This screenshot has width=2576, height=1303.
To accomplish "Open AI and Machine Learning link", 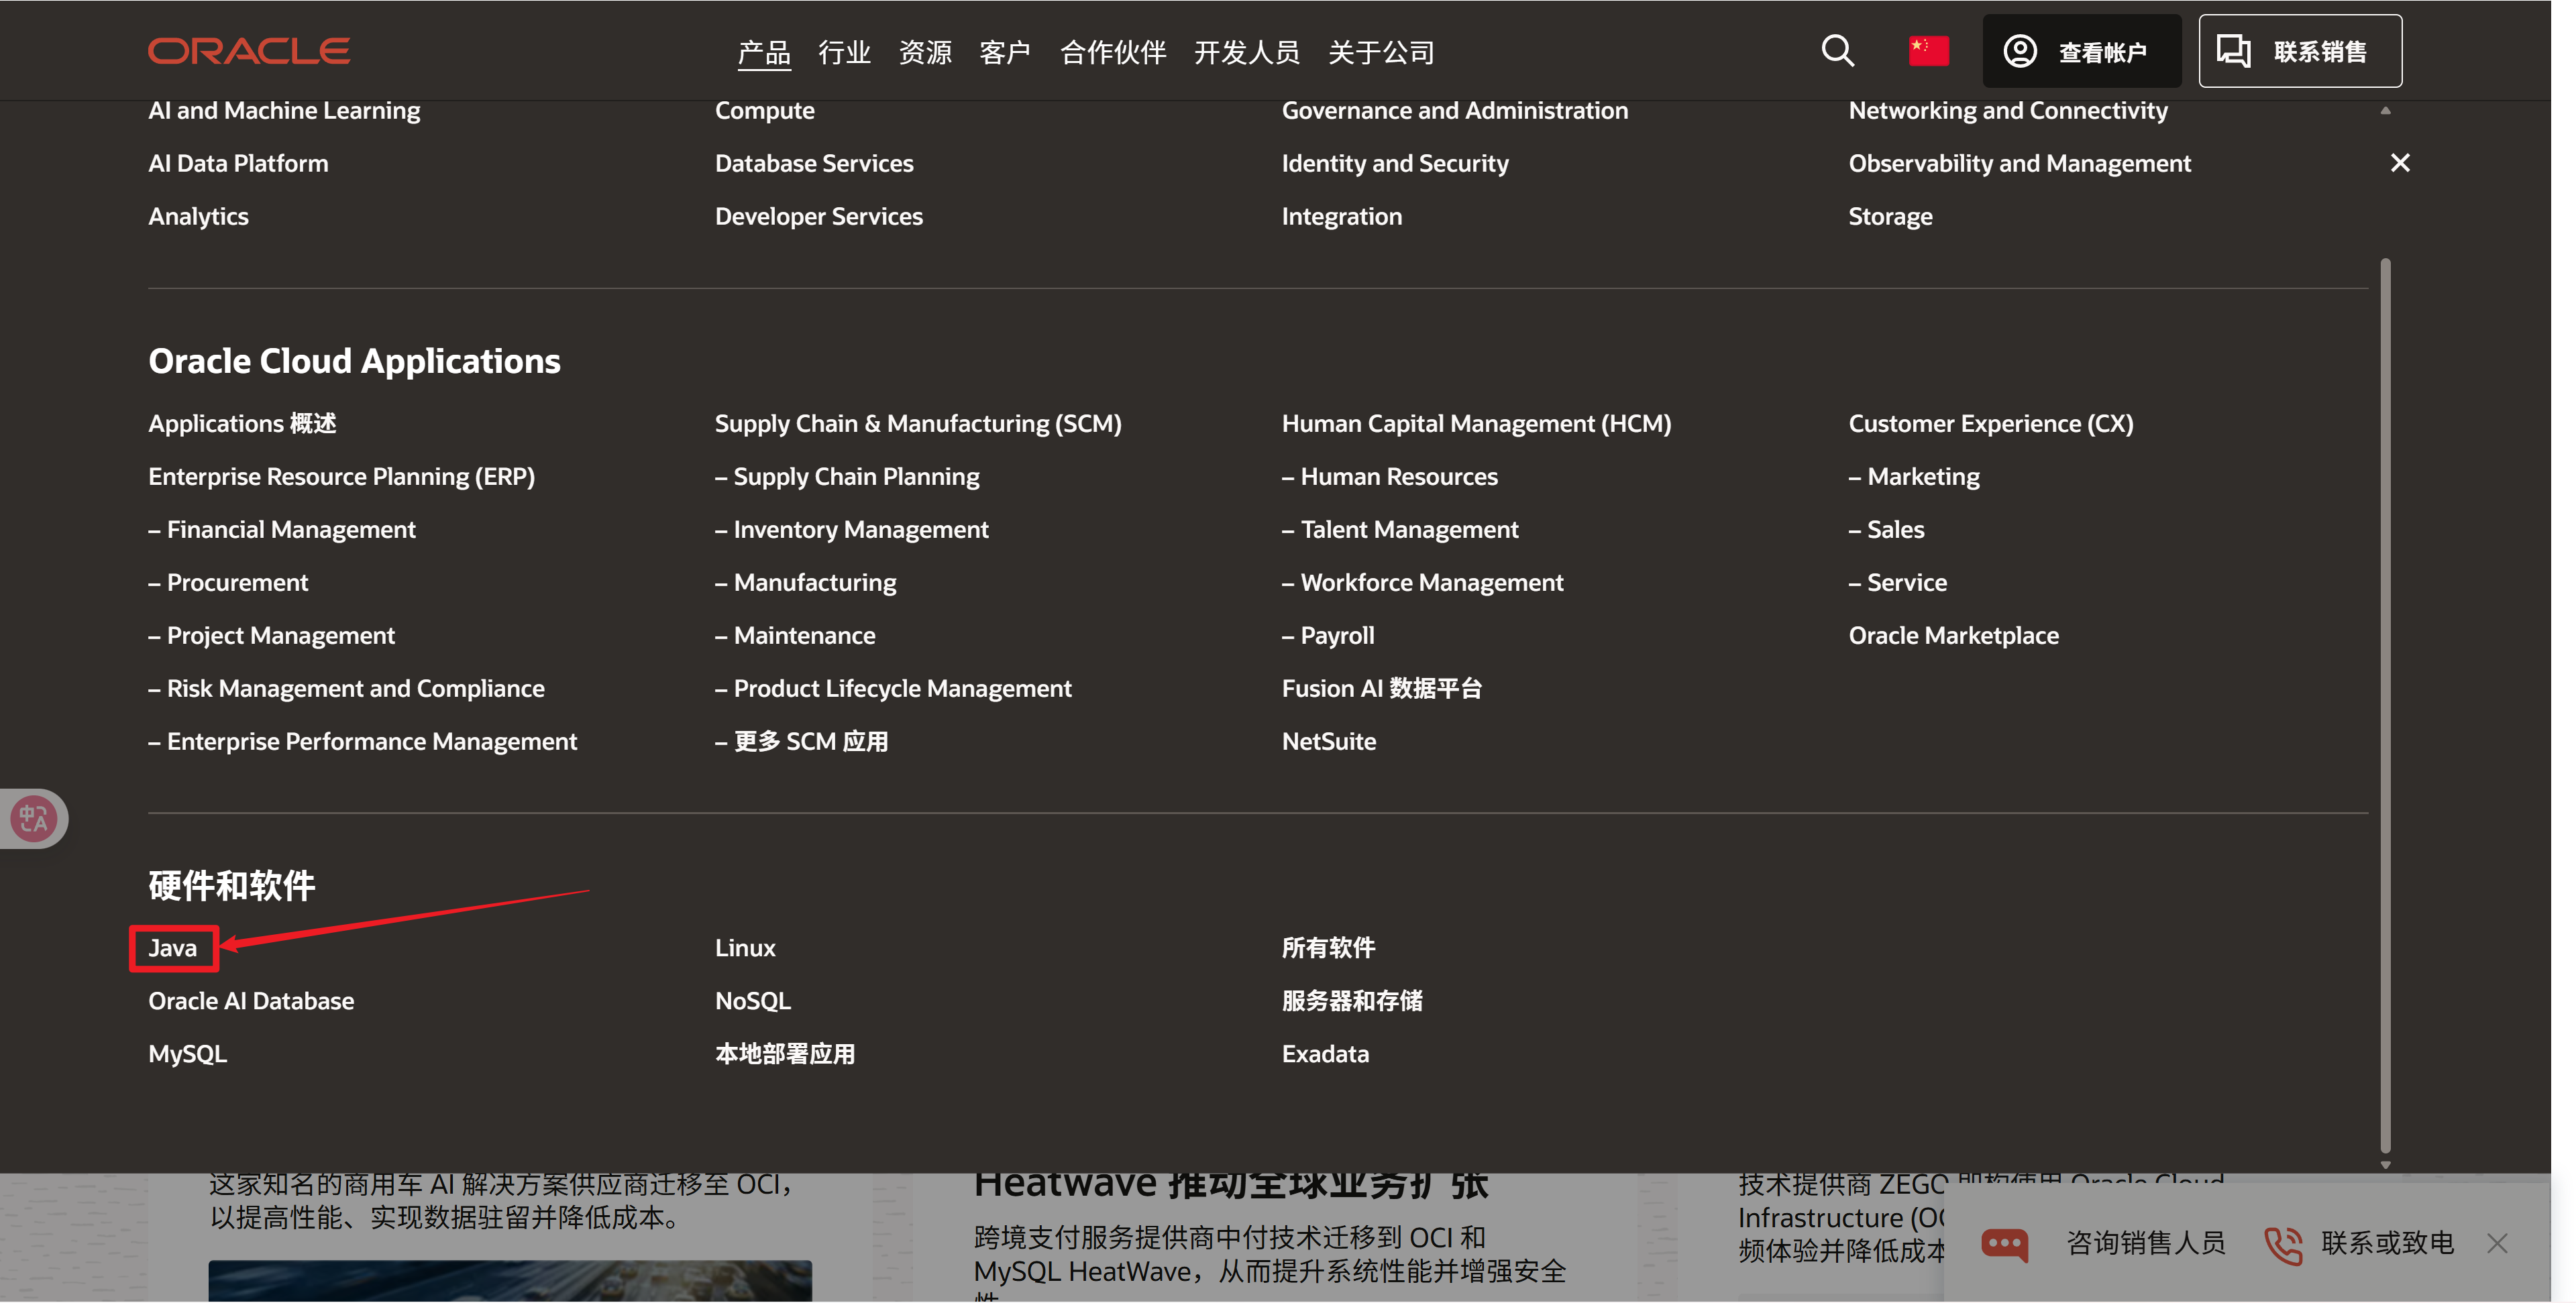I will pos(284,110).
